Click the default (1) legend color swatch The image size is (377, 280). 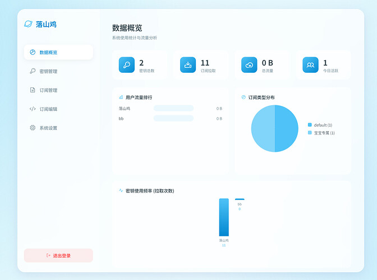coord(310,125)
